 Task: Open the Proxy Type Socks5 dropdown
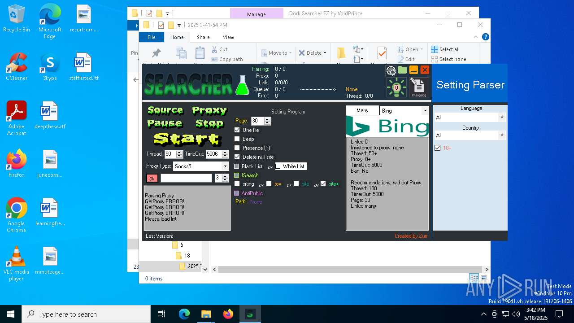click(225, 166)
